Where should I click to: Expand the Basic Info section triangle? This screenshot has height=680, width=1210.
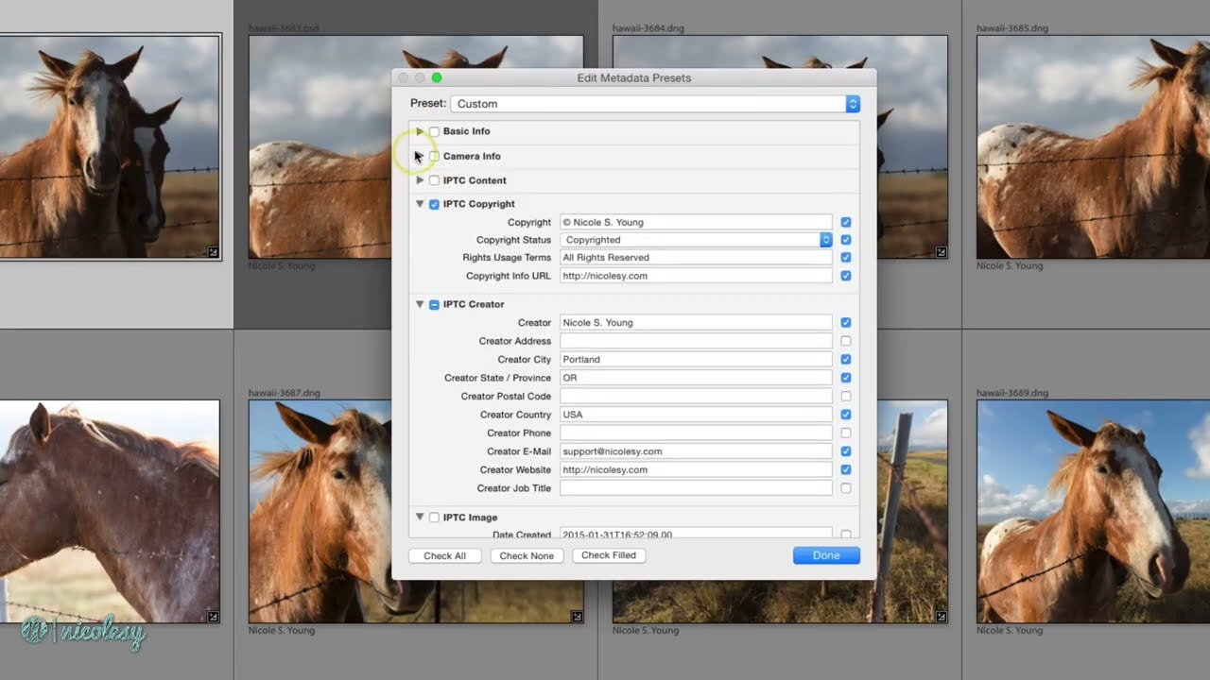(x=420, y=131)
